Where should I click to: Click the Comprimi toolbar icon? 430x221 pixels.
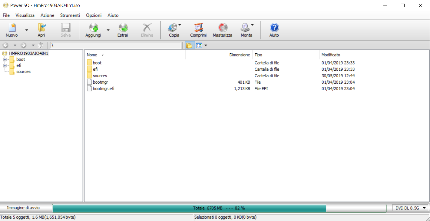(x=198, y=28)
